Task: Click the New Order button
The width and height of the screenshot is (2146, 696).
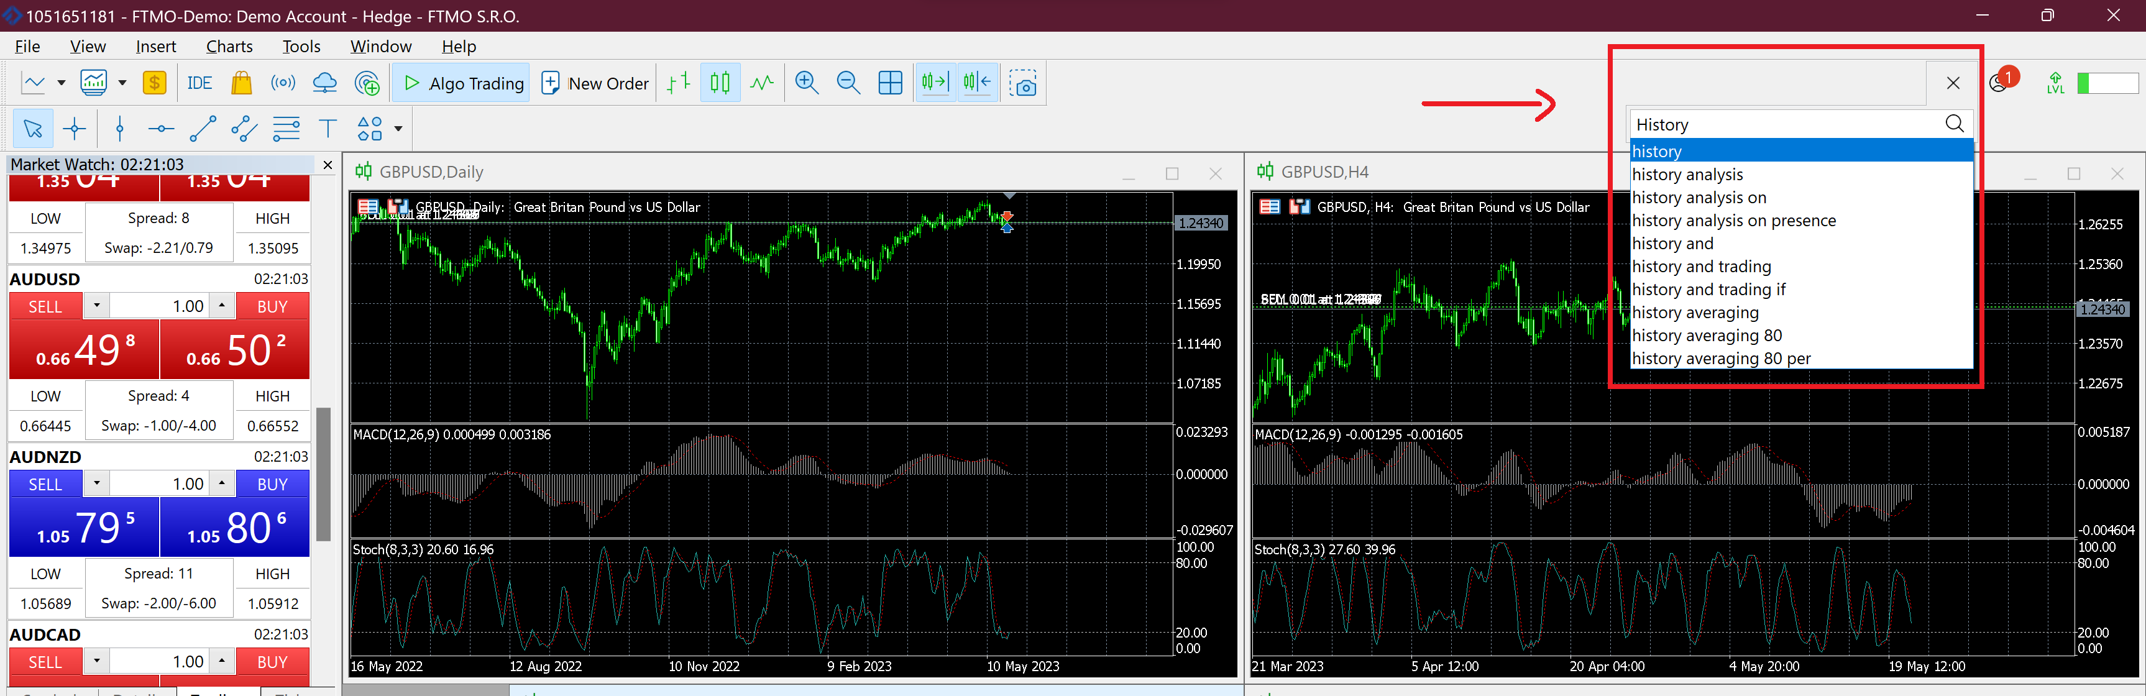Action: pyautogui.click(x=595, y=83)
